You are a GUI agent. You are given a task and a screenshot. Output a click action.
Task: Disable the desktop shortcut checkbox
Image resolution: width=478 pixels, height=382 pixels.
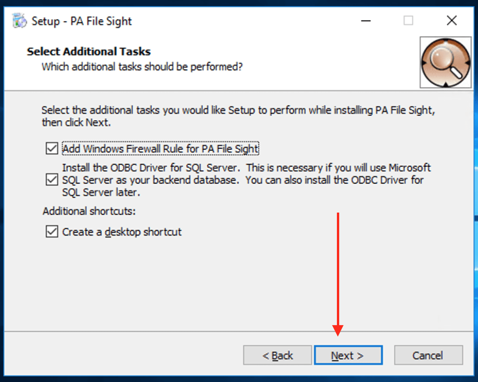(x=51, y=232)
